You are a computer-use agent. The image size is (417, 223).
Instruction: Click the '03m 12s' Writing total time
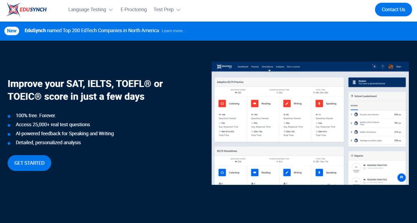[290, 131]
